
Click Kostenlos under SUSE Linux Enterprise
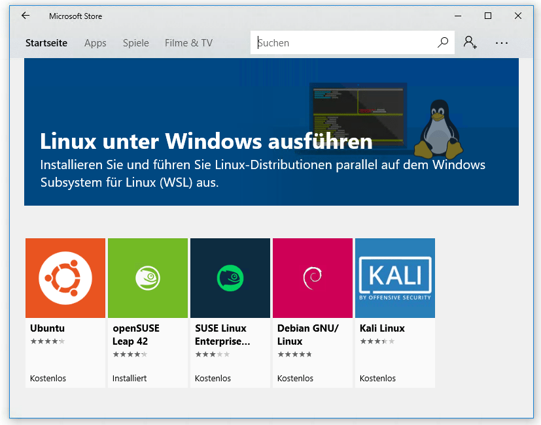(x=213, y=378)
